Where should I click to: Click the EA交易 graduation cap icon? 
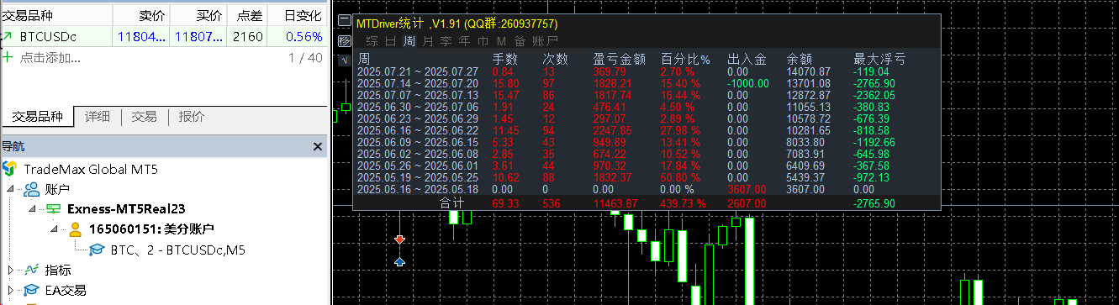31,290
